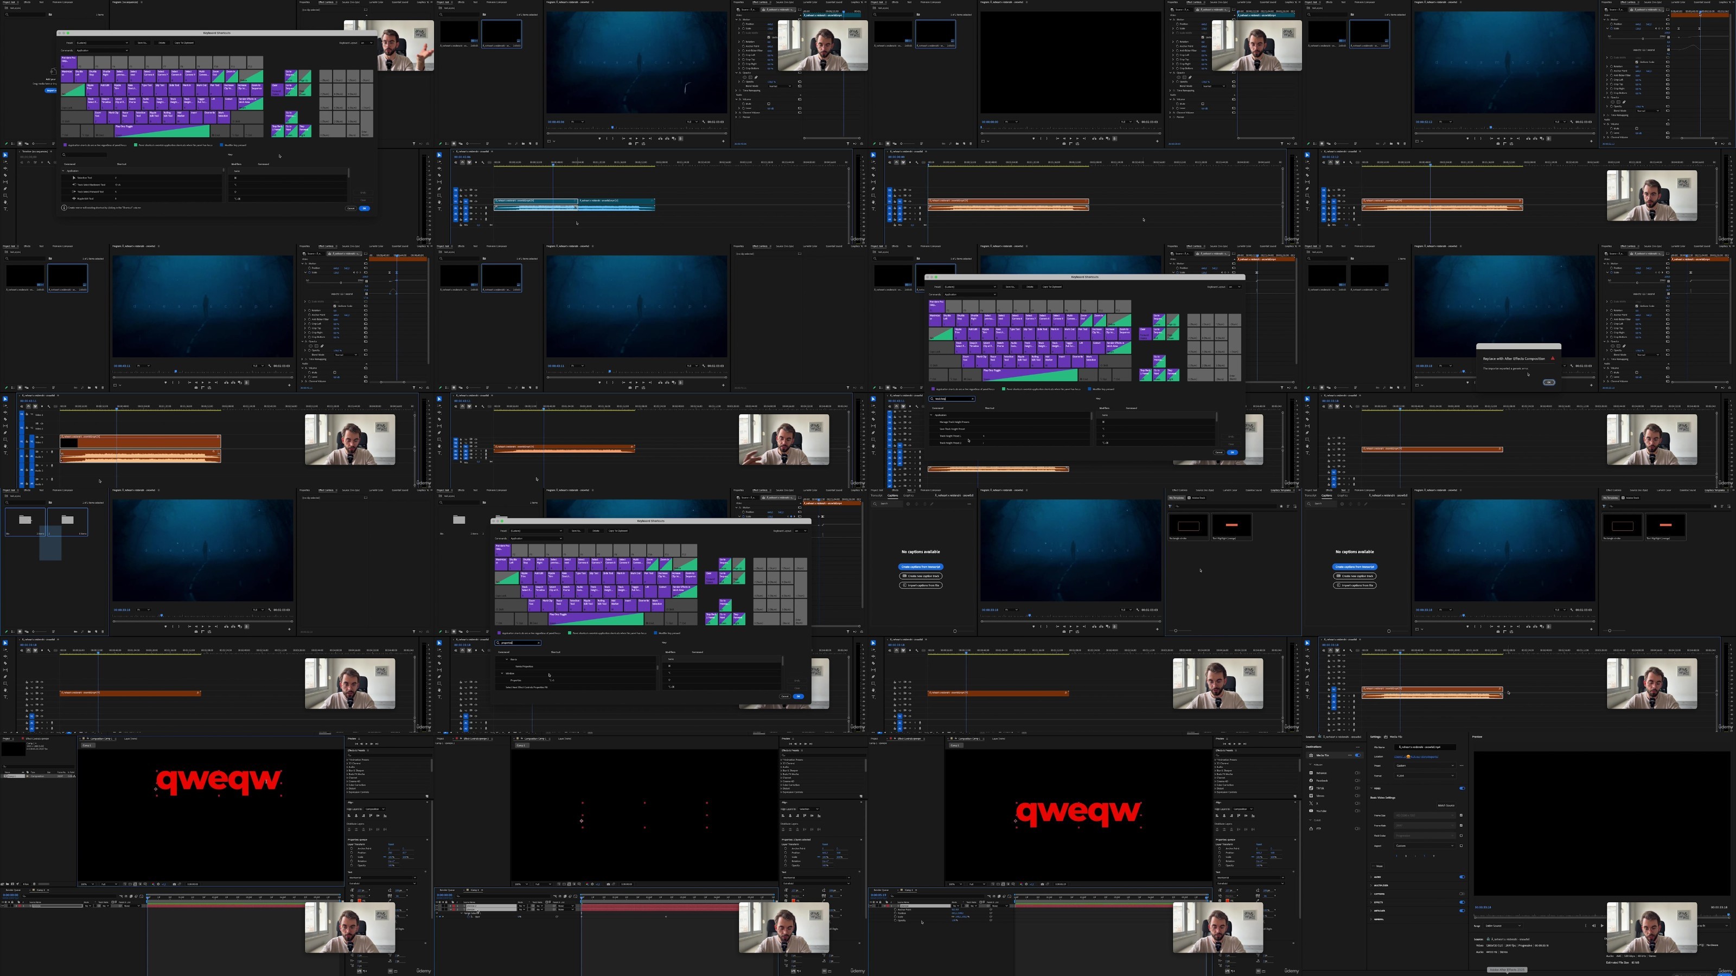Click the Match Source button
The height and width of the screenshot is (976, 1736).
[1446, 806]
